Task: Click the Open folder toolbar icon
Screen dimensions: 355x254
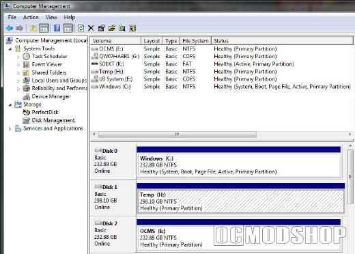Action: pos(112,28)
